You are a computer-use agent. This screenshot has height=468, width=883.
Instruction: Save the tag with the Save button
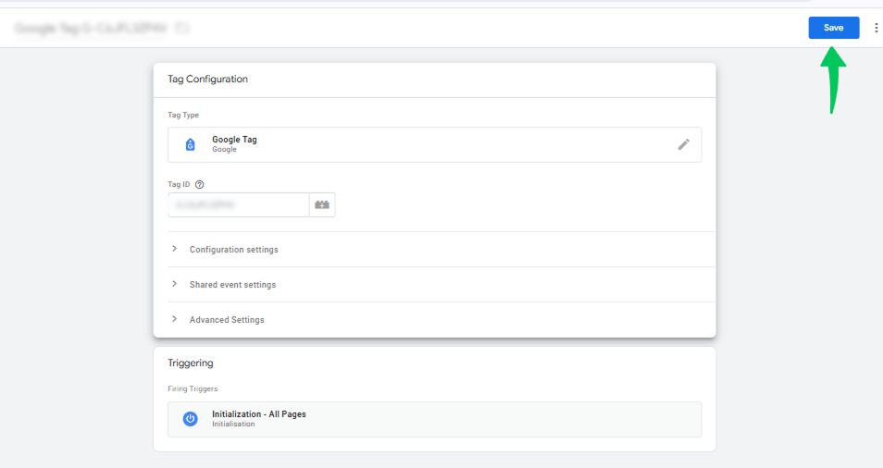(x=833, y=28)
